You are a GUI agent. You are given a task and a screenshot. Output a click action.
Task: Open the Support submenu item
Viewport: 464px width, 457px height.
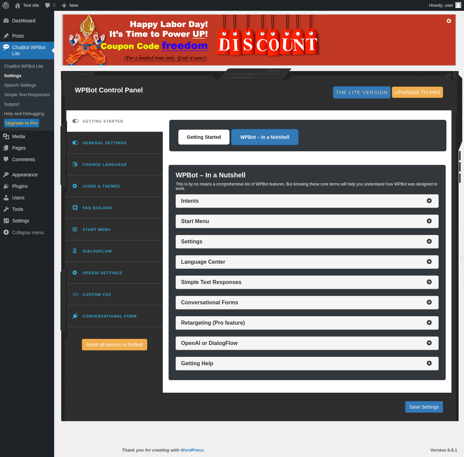pos(12,104)
